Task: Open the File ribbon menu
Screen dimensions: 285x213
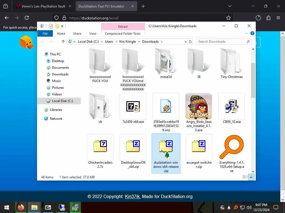Action: coord(45,34)
